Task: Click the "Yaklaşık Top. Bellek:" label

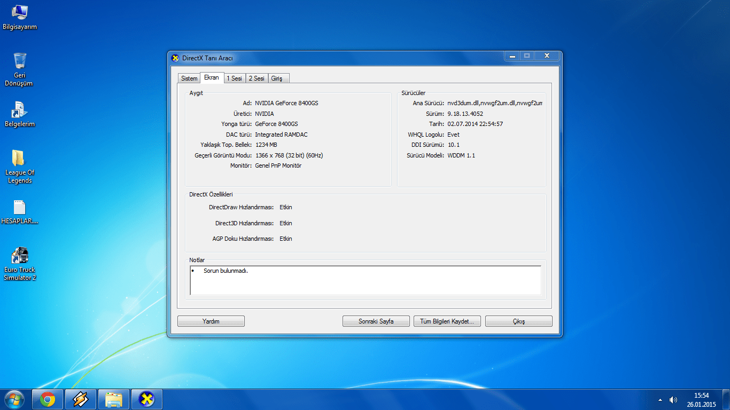Action: tap(226, 145)
